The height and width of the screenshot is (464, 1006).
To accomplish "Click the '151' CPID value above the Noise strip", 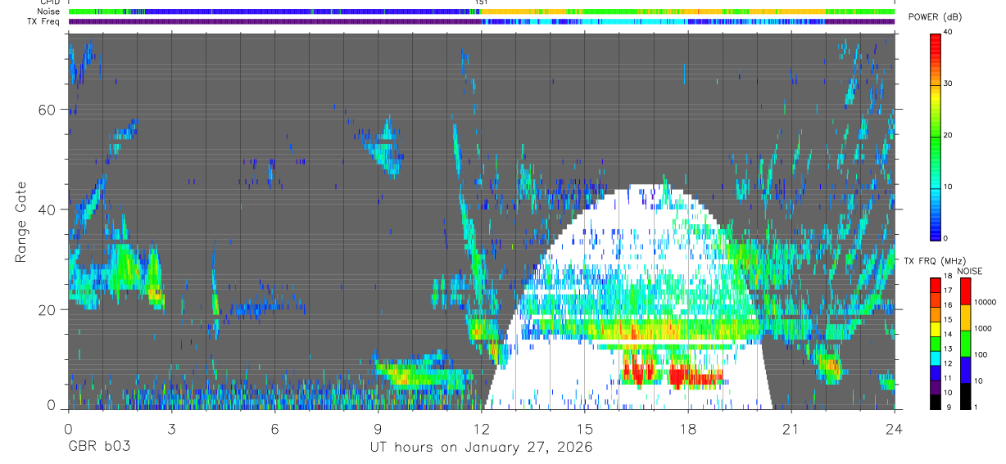I will click(482, 3).
